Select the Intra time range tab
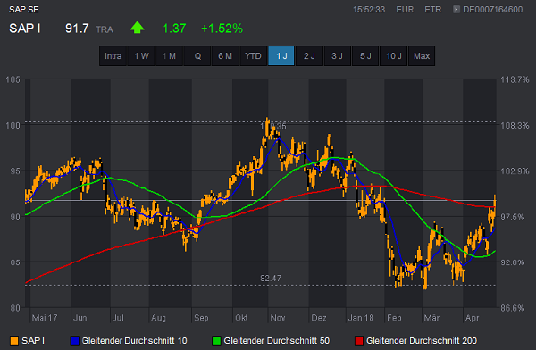 [x=113, y=55]
